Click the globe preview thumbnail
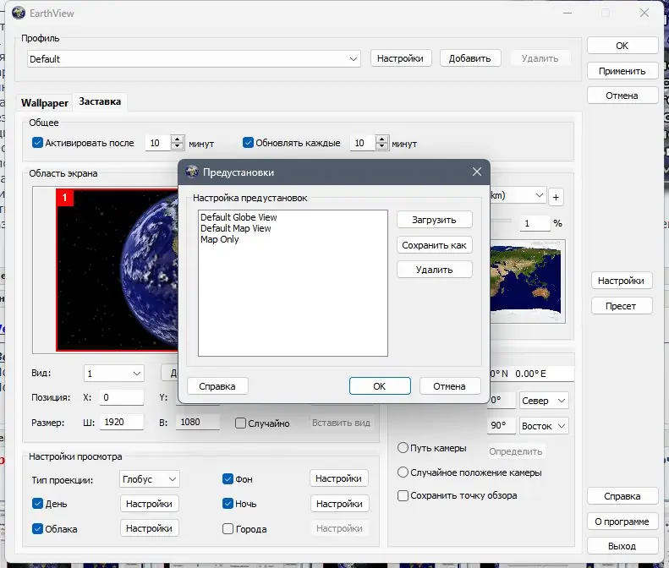669x568 pixels. coord(118,270)
